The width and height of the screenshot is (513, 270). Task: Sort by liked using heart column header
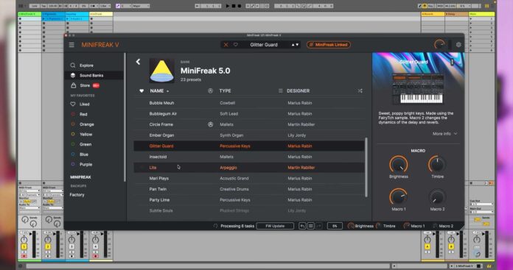pyautogui.click(x=142, y=90)
